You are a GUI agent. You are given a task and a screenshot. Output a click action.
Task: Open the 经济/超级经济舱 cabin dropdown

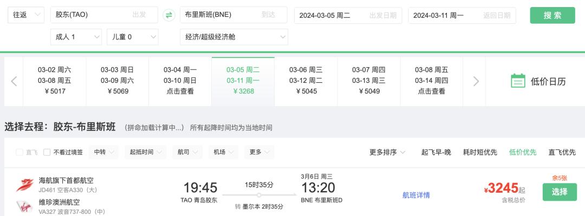pyautogui.click(x=234, y=37)
